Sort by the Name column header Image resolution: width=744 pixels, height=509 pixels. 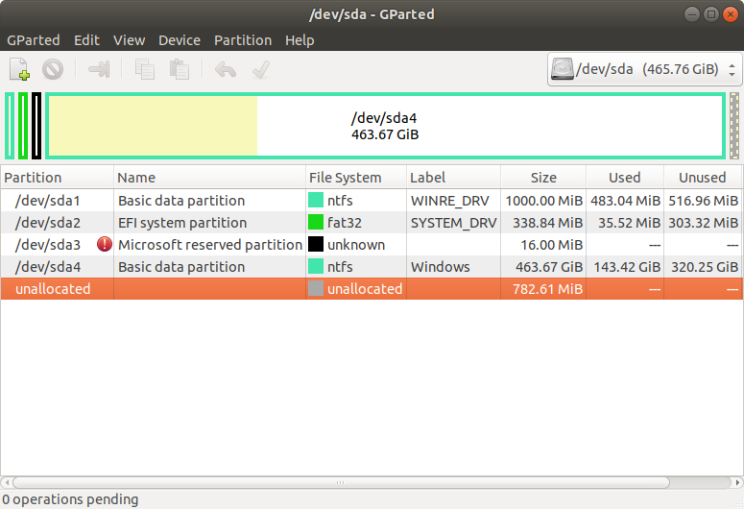[209, 178]
